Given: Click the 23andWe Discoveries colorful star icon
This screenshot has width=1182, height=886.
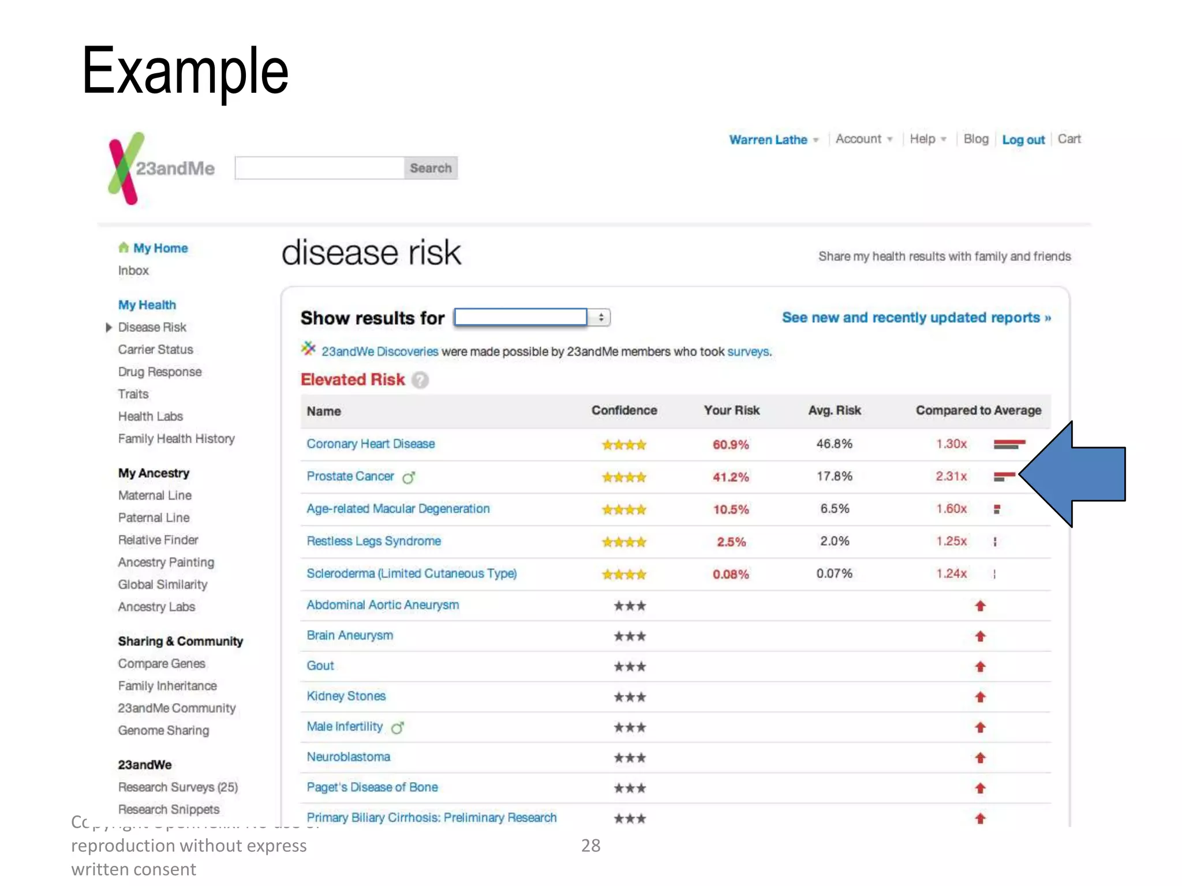Looking at the screenshot, I should pos(309,348).
